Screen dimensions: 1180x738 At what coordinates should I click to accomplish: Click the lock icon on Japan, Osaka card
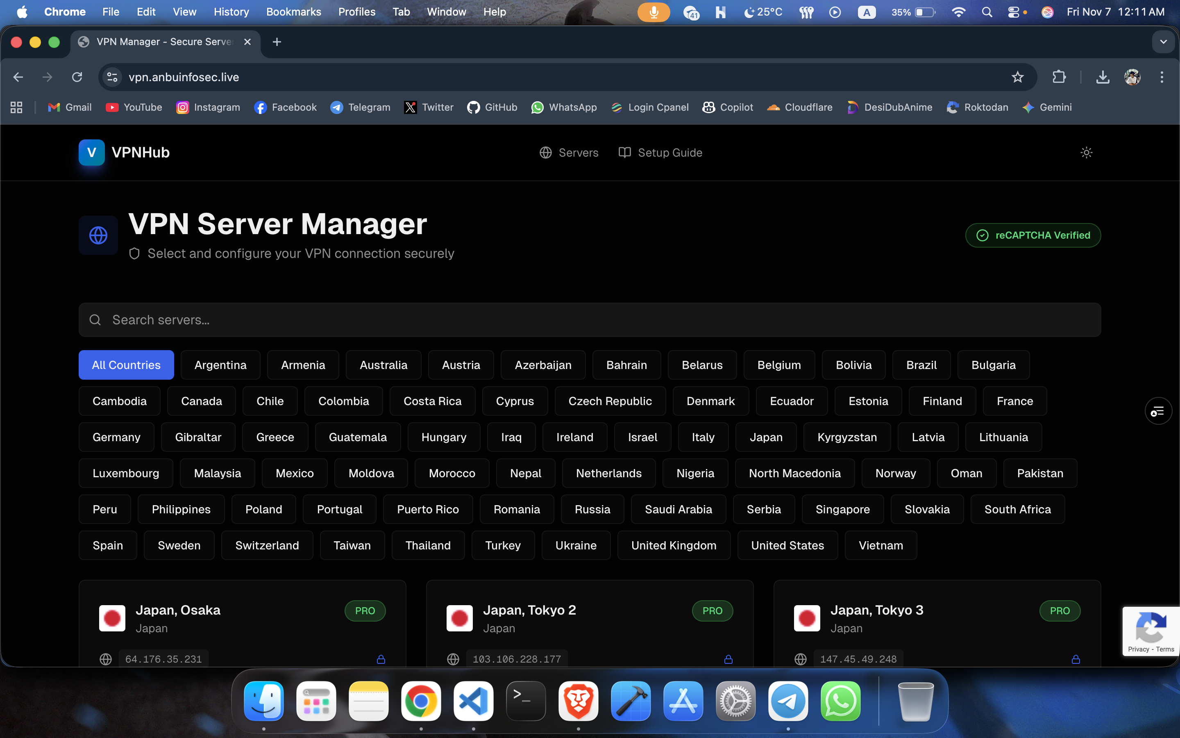(381, 658)
